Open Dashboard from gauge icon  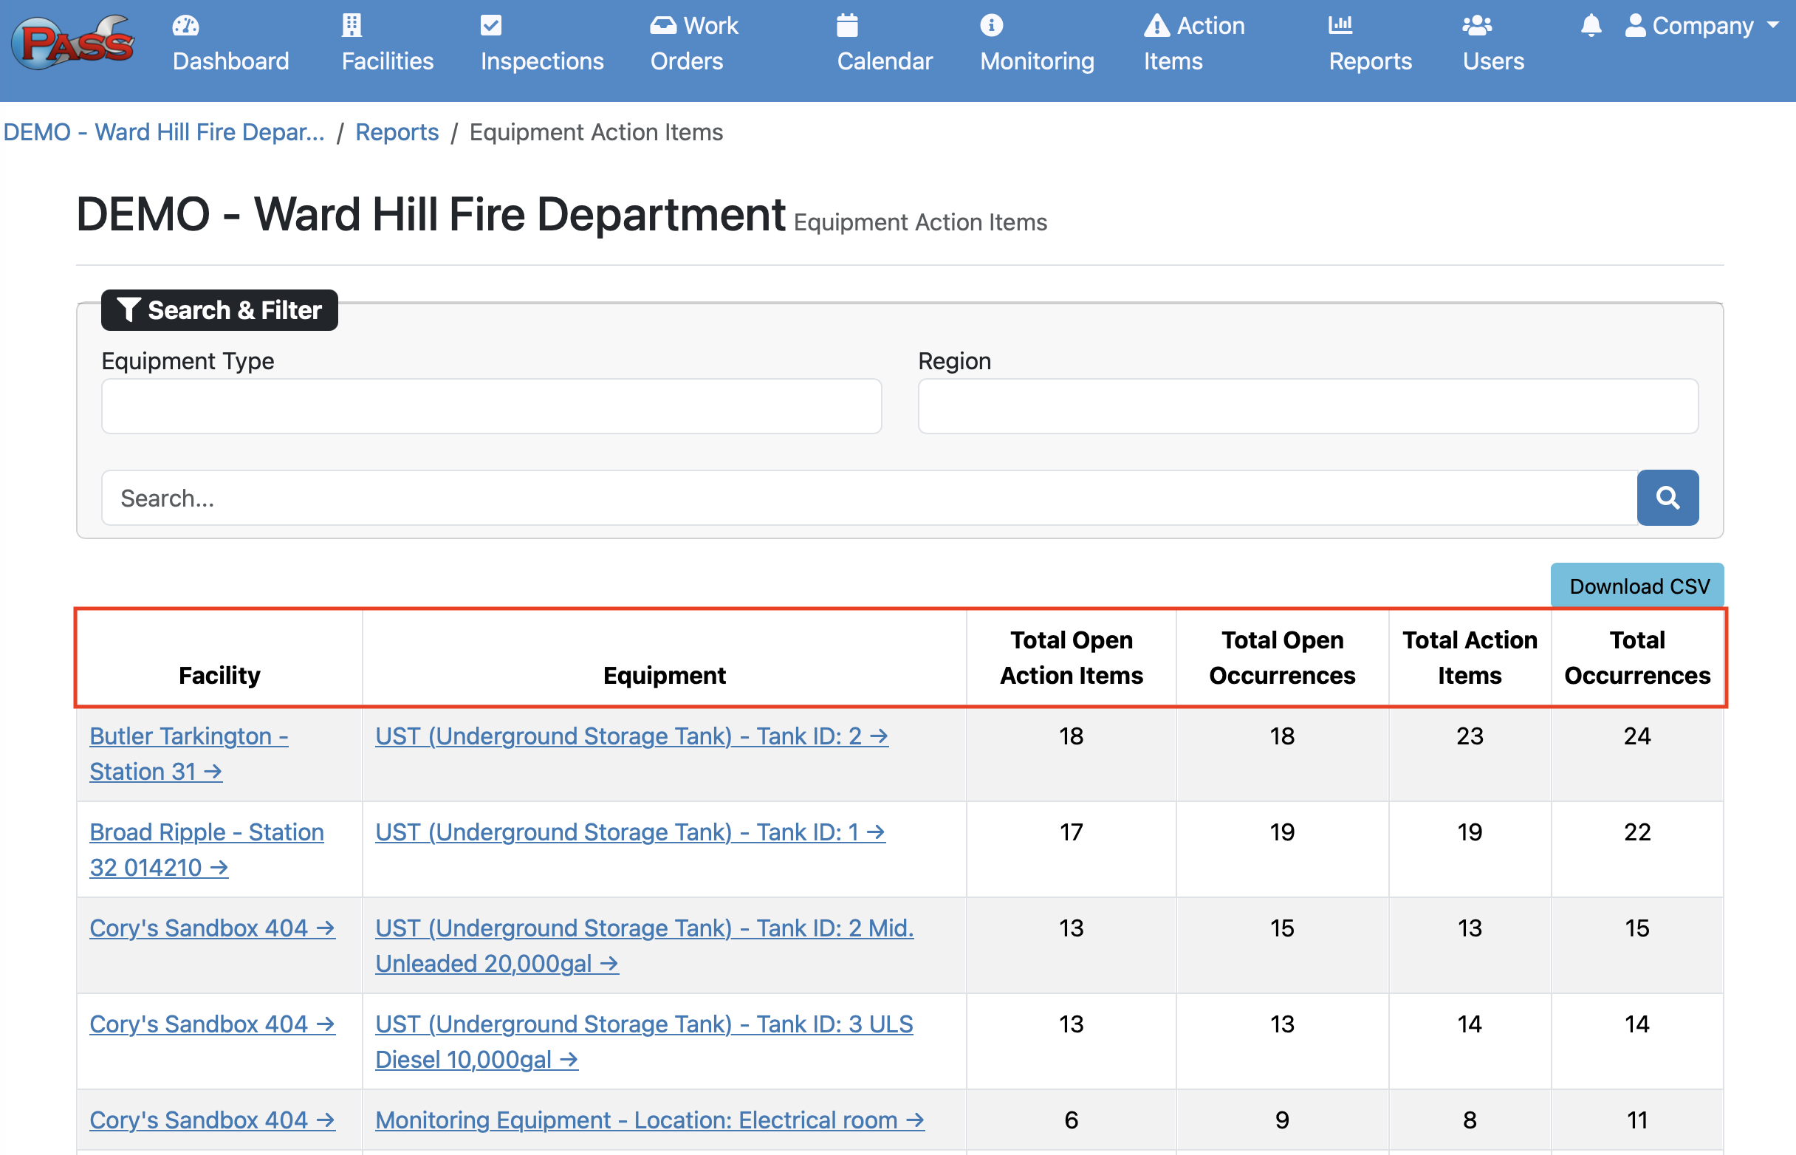click(185, 27)
